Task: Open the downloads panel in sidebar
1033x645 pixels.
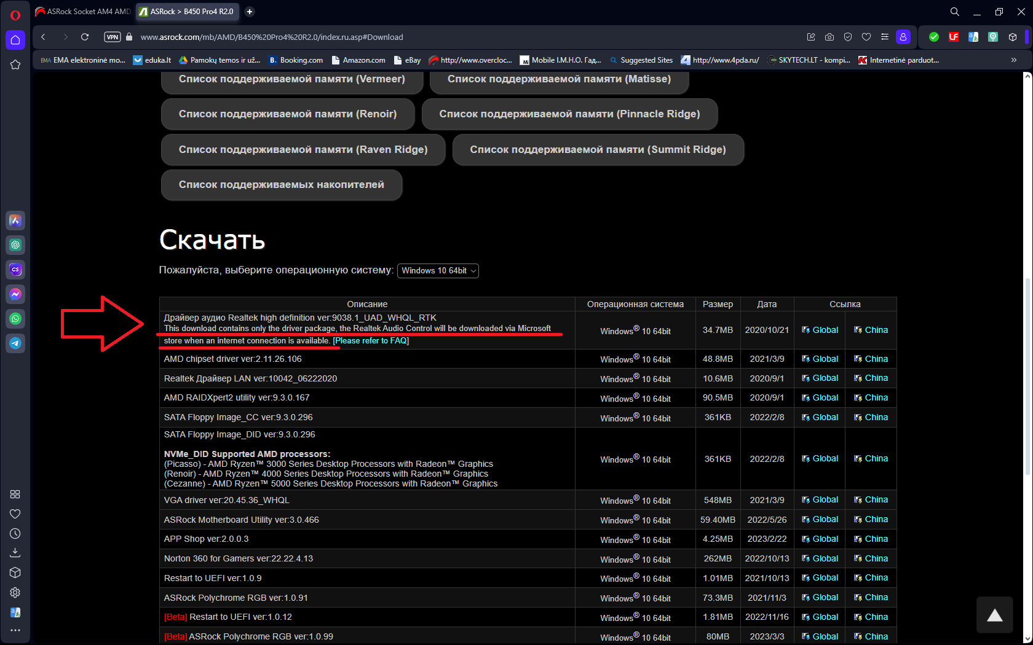Action: click(x=15, y=553)
